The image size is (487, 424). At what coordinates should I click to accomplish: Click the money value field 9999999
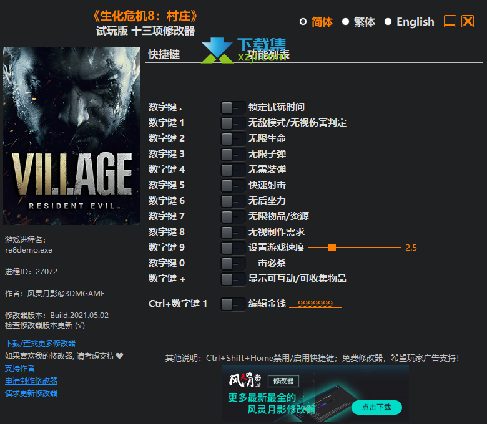tap(315, 304)
